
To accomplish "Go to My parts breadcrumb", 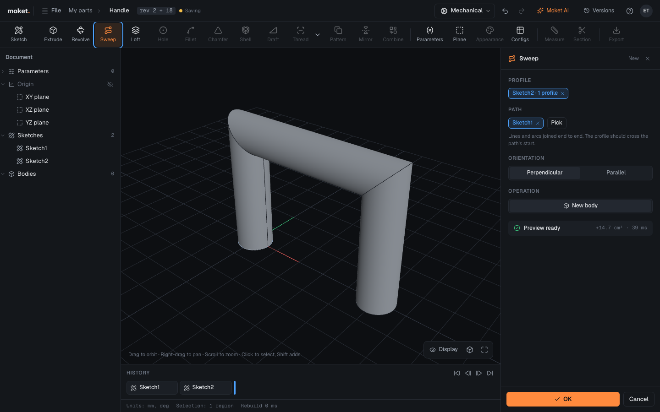I will click(x=80, y=11).
